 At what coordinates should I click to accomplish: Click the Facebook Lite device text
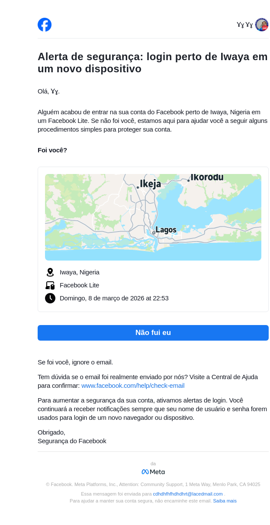click(x=80, y=285)
